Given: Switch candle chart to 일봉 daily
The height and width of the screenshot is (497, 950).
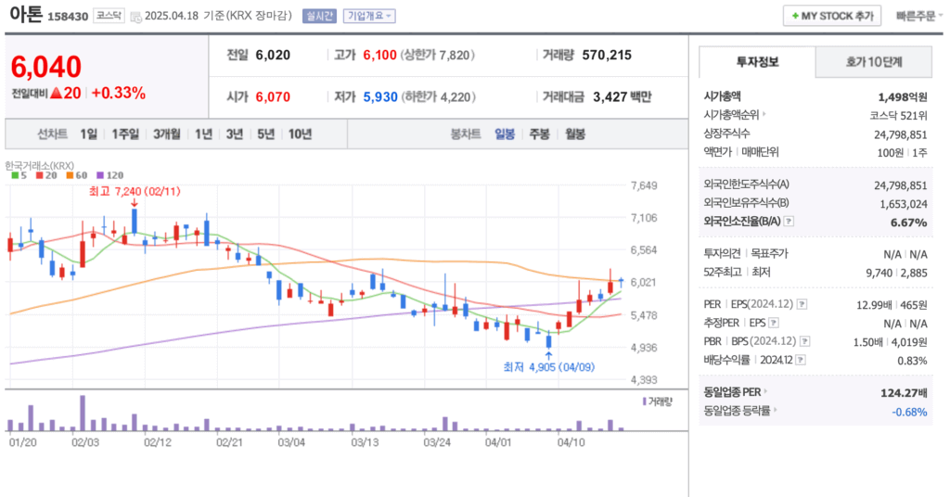Looking at the screenshot, I should tap(505, 134).
